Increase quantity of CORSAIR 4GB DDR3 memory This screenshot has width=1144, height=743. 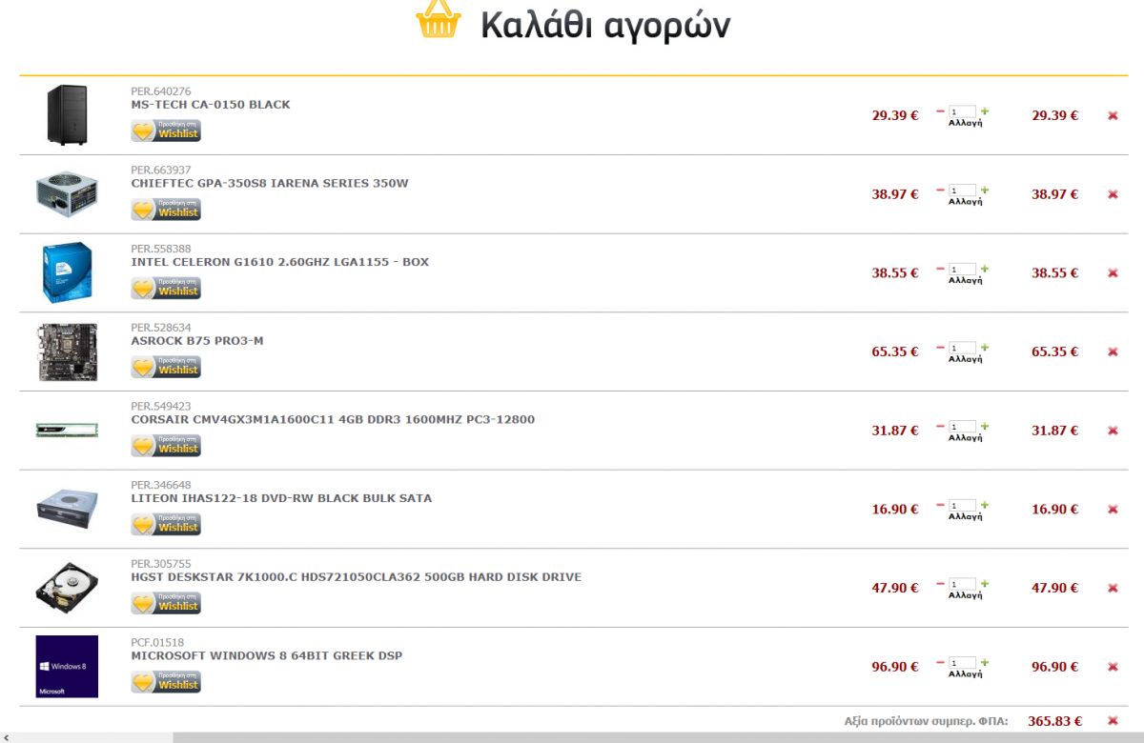pyautogui.click(x=985, y=427)
